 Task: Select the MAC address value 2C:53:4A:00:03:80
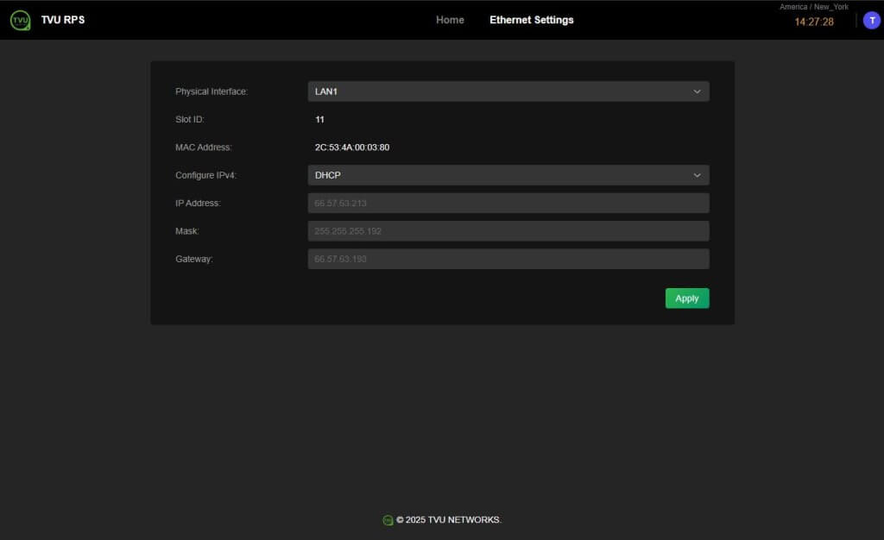click(x=352, y=147)
